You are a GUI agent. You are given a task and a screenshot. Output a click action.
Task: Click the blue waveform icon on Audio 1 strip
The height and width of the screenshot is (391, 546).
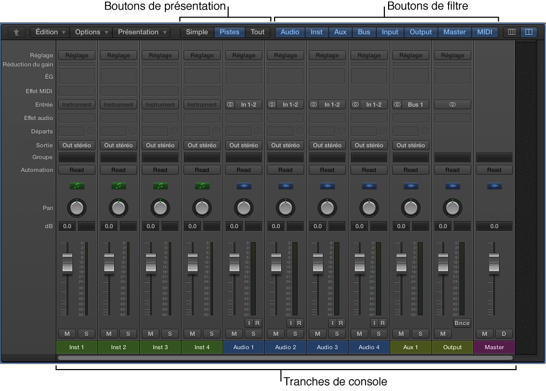coord(244,186)
